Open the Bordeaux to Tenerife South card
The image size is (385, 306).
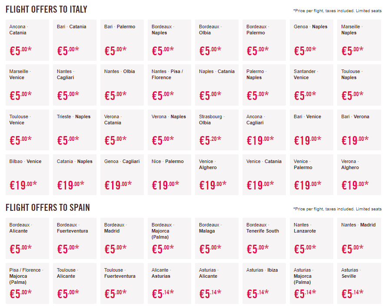(x=264, y=239)
